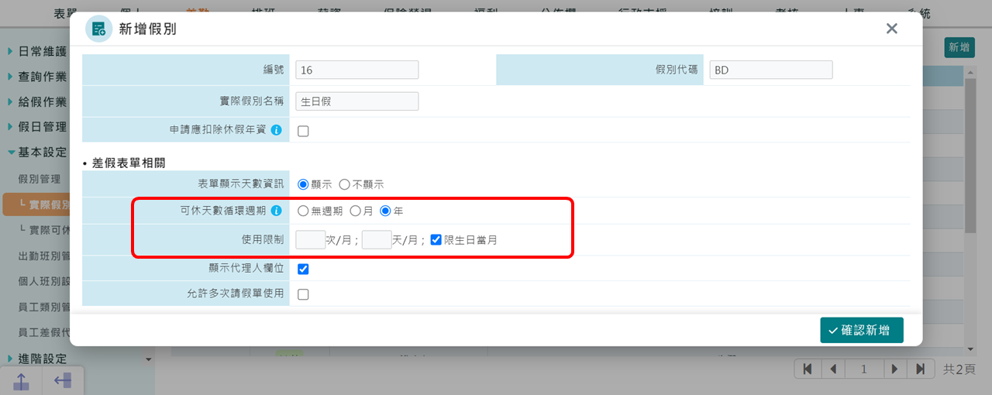
Task: Open 個人班別設 item in the sidebar
Action: click(x=43, y=281)
